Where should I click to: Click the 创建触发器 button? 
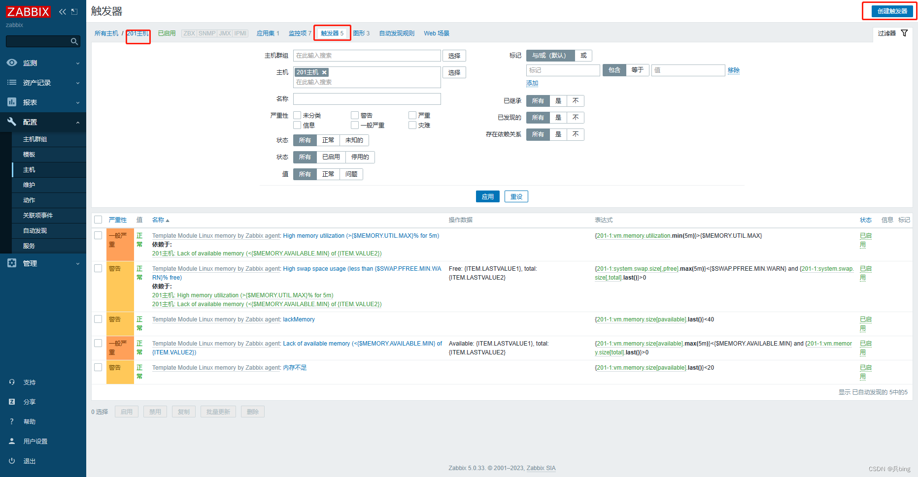892,11
